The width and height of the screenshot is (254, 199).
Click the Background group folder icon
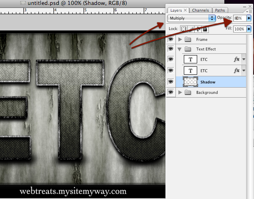[188, 92]
